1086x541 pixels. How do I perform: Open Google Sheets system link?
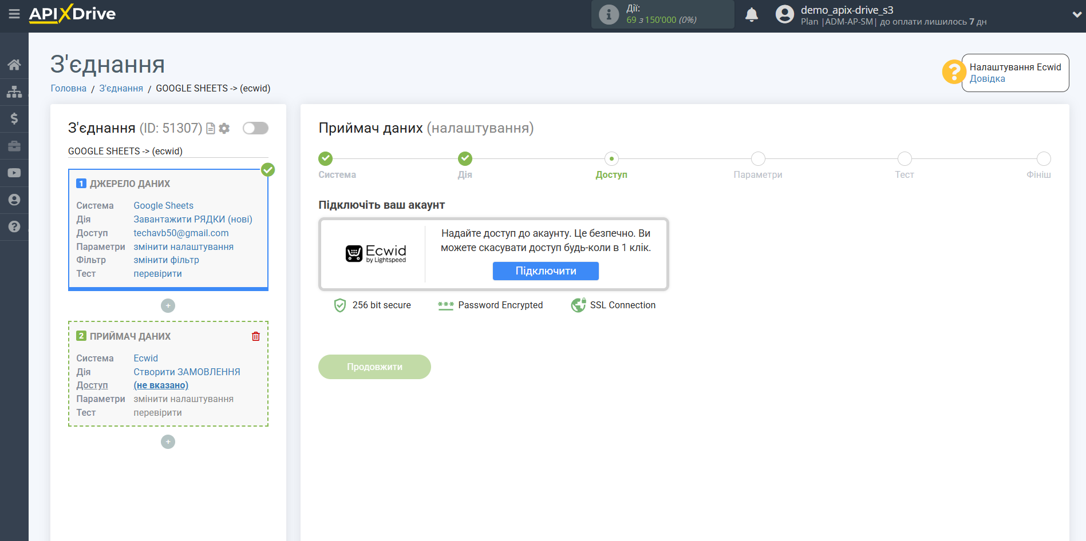(x=163, y=205)
